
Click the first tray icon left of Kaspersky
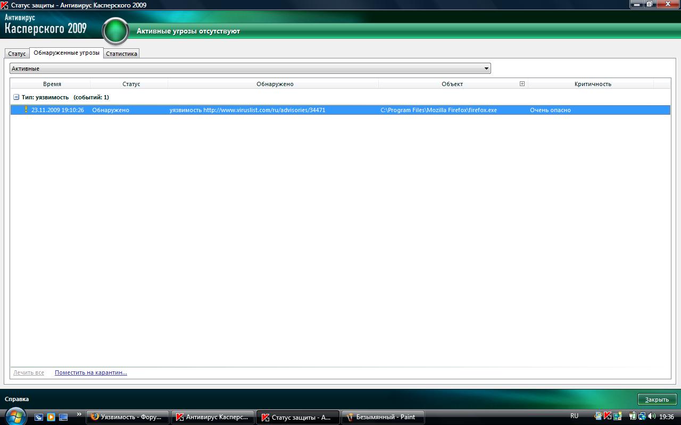point(599,416)
